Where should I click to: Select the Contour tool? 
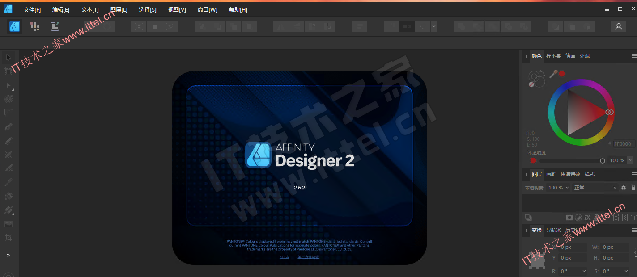(x=8, y=99)
